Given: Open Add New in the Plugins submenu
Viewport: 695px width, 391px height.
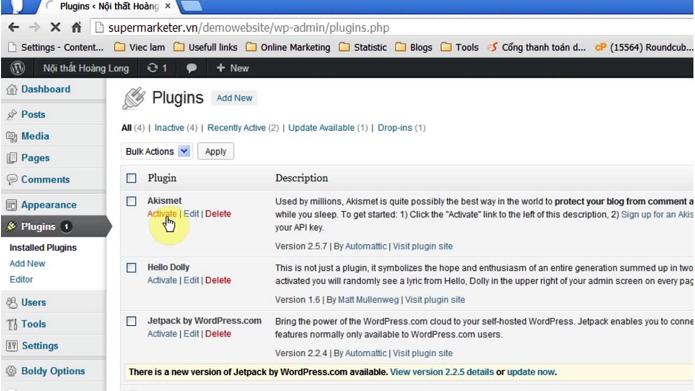Looking at the screenshot, I should [x=27, y=263].
